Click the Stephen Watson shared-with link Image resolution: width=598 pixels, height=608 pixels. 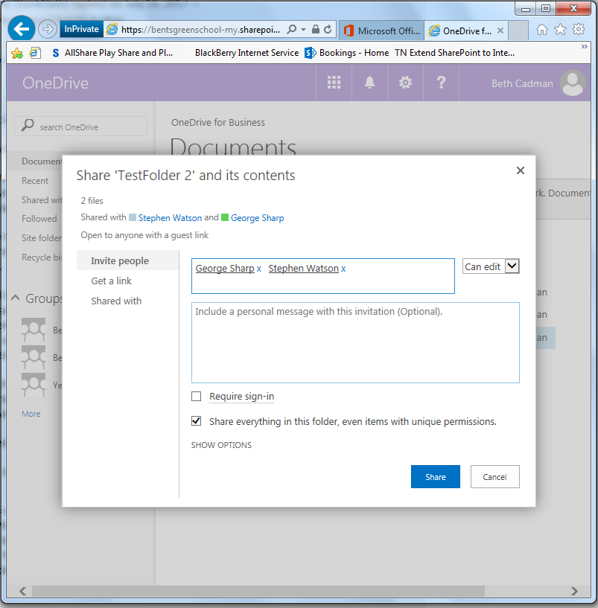[x=170, y=218]
